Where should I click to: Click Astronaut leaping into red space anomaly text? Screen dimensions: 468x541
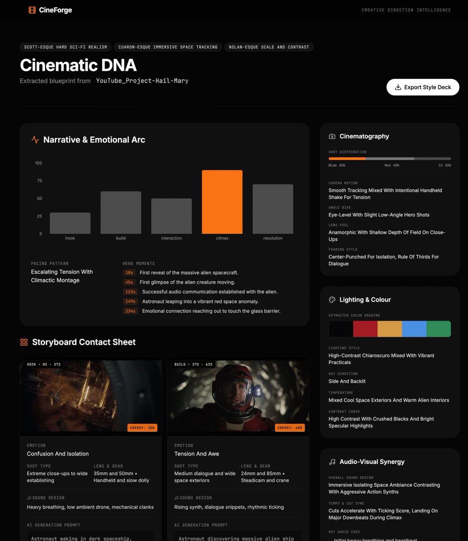click(200, 302)
